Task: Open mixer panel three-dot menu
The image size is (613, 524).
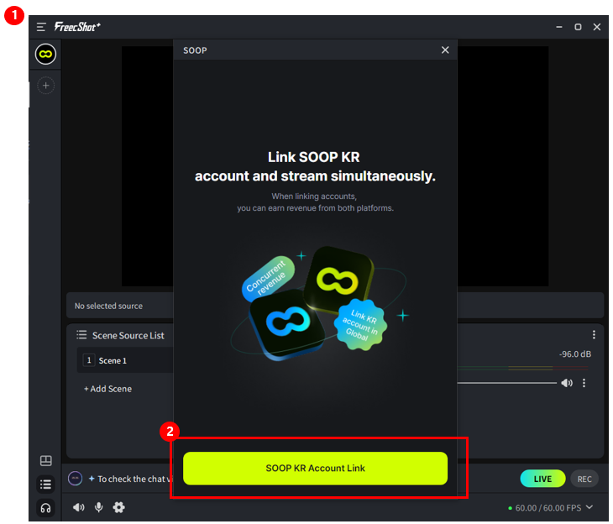Action: pyautogui.click(x=594, y=334)
